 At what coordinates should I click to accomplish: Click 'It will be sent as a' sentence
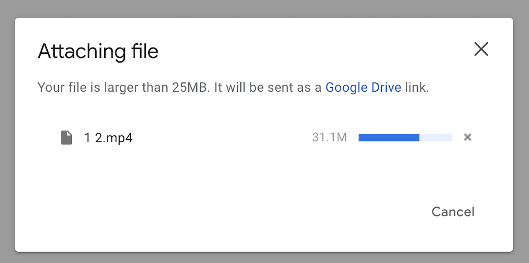pyautogui.click(x=268, y=87)
